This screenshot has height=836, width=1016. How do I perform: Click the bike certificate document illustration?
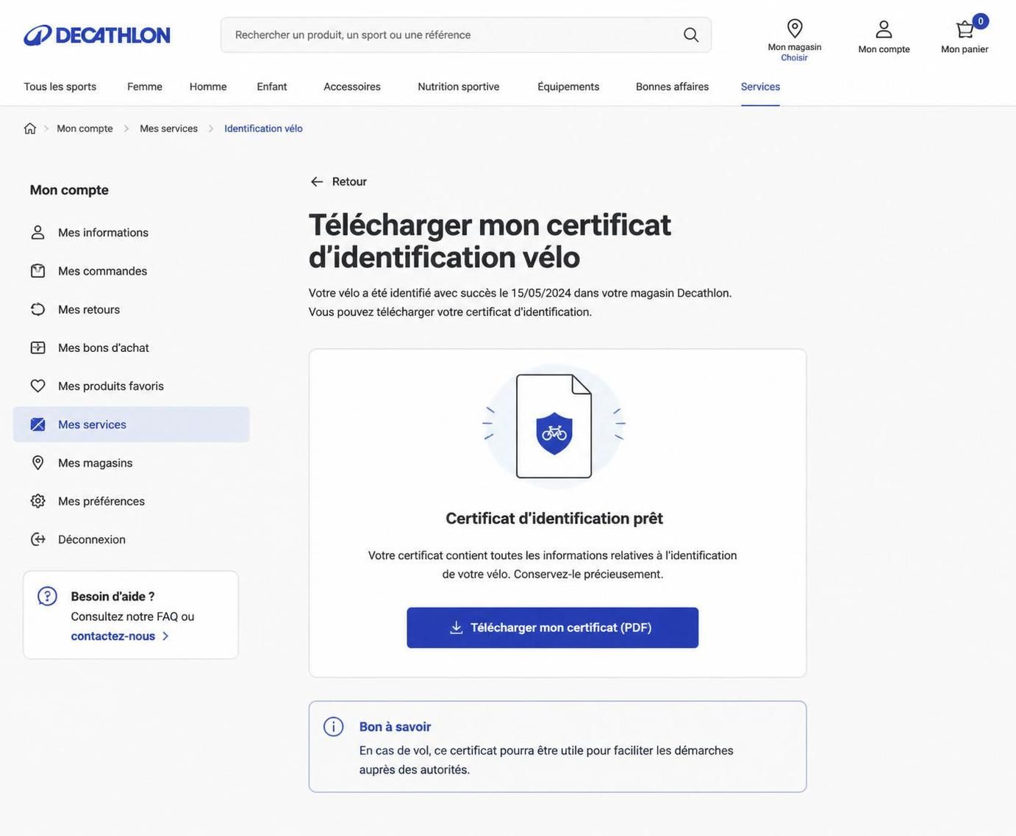click(x=554, y=426)
